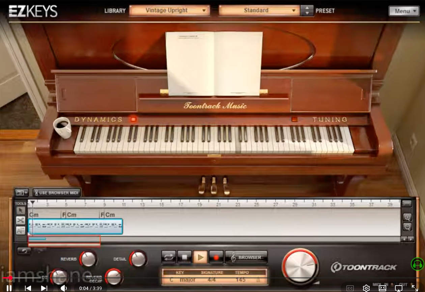The height and width of the screenshot is (292, 425).
Task: Skip to next video
Action: (x=44, y=288)
